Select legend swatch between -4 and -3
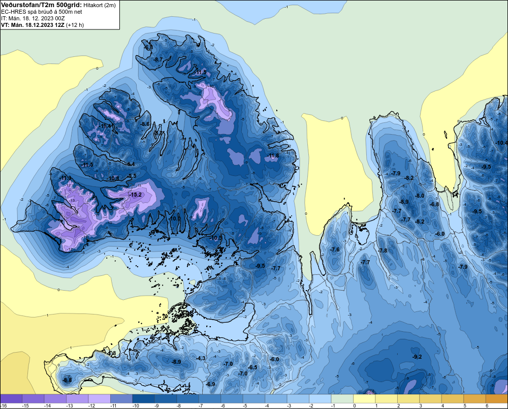 [276, 399]
